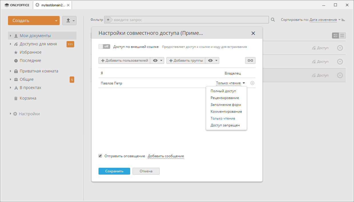The height and width of the screenshot is (202, 354).
Task: Expand the Мои документы tree node
Action: click(x=11, y=36)
